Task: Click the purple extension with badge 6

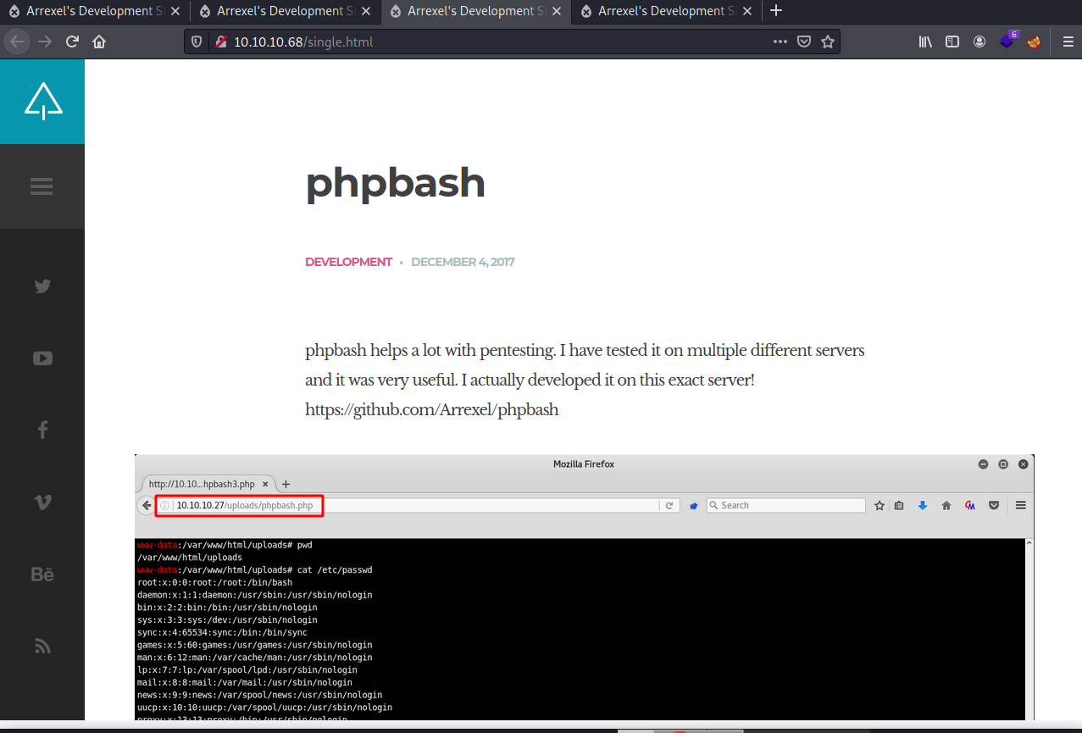Action: (1007, 40)
